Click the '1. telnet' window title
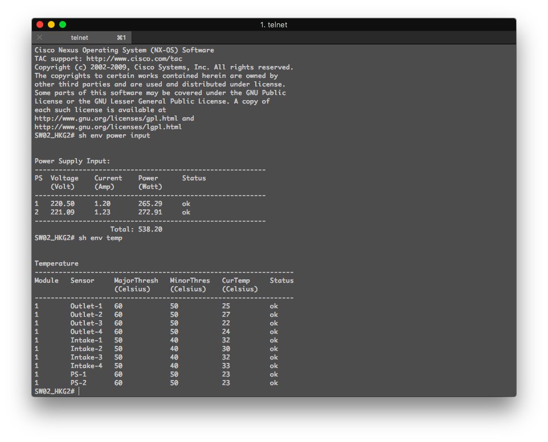Viewport: 548px width, 442px height. (273, 25)
